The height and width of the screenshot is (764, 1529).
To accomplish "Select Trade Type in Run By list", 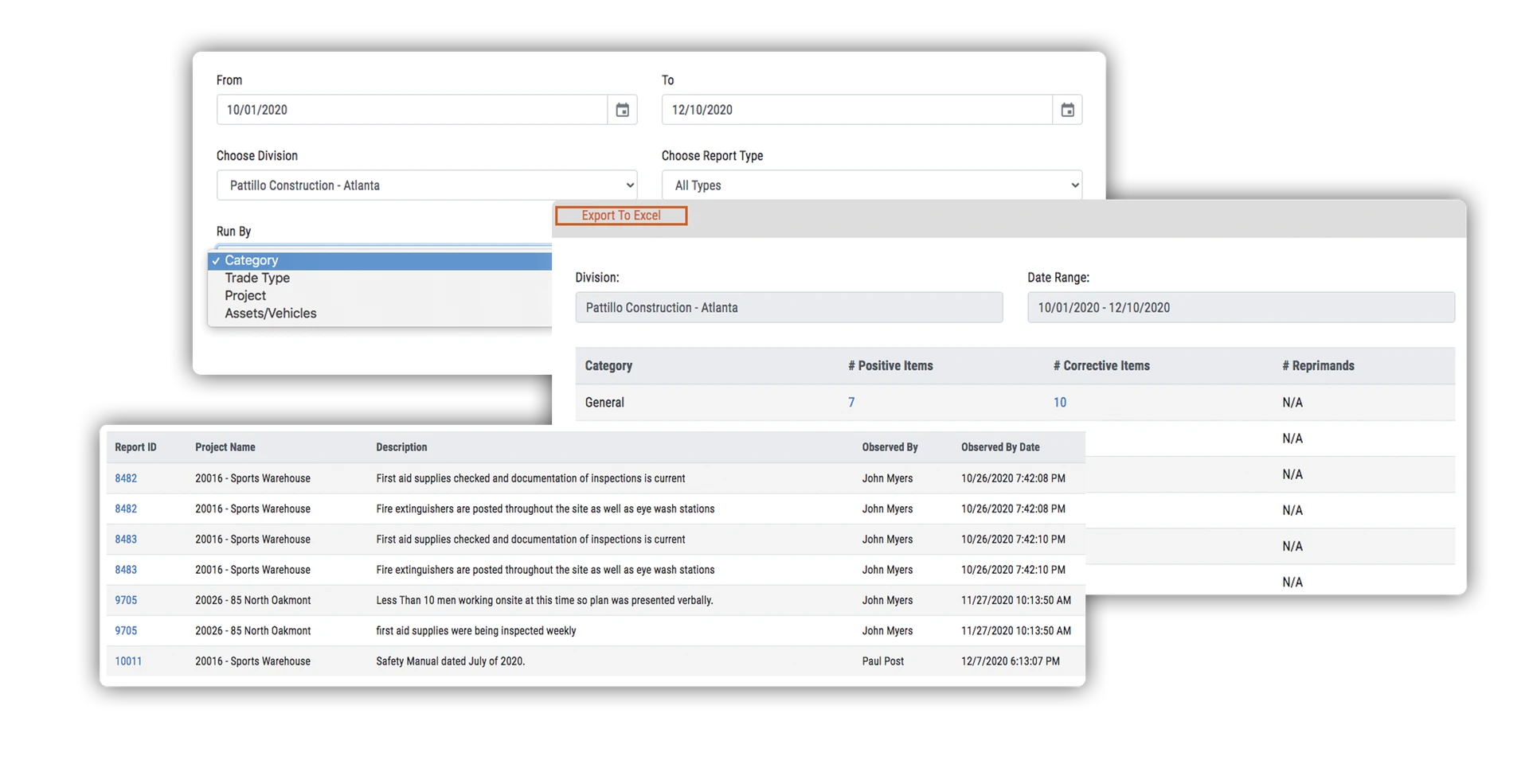I will point(257,278).
